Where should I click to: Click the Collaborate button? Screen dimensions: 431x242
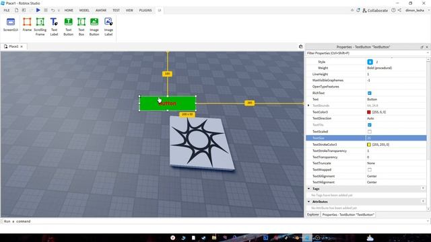(x=375, y=11)
